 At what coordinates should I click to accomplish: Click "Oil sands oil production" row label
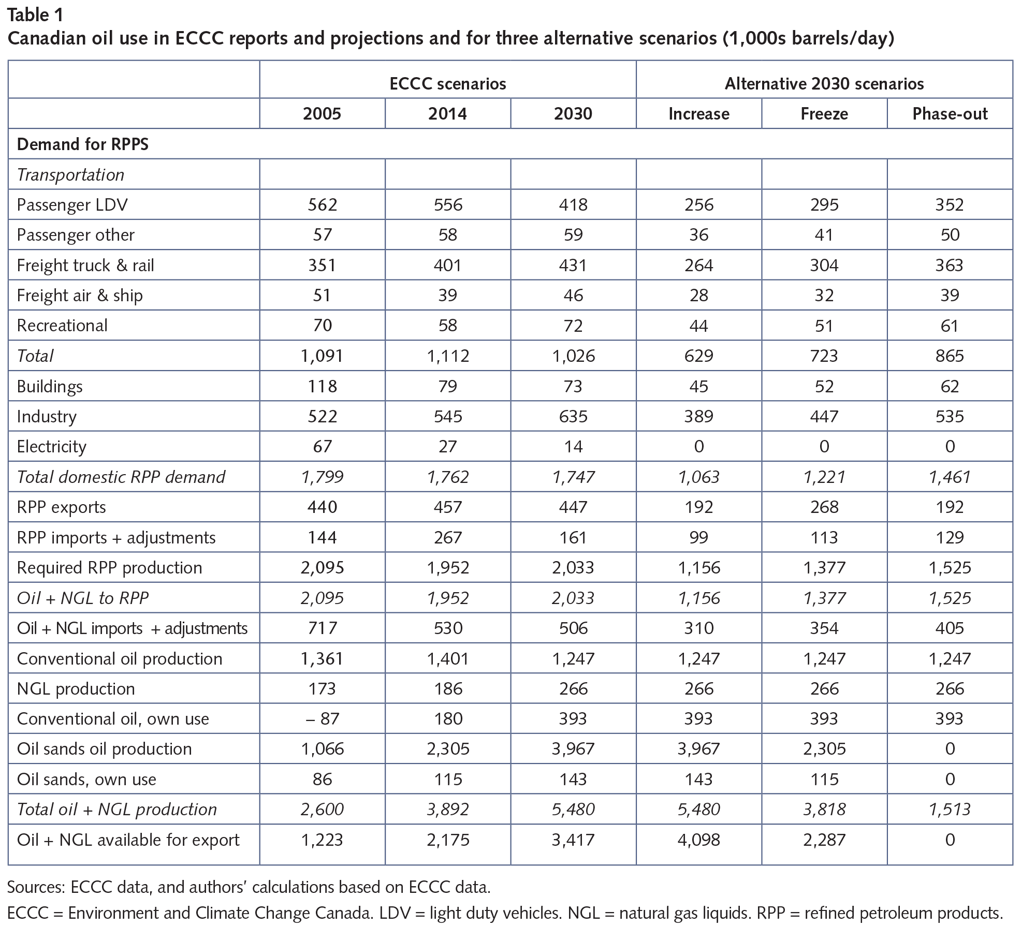[x=104, y=749]
